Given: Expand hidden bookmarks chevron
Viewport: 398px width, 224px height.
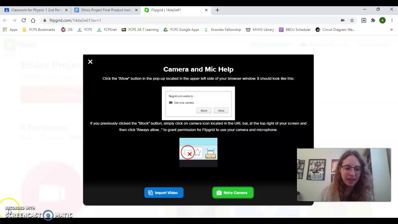Looking at the screenshot, I should (391, 30).
